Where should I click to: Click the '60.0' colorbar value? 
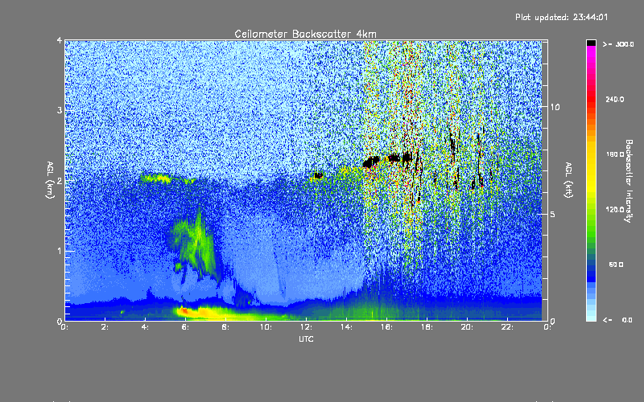[x=616, y=265]
